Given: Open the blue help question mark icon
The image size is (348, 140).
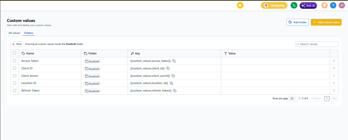Looking at the screenshot, I should (333, 5).
